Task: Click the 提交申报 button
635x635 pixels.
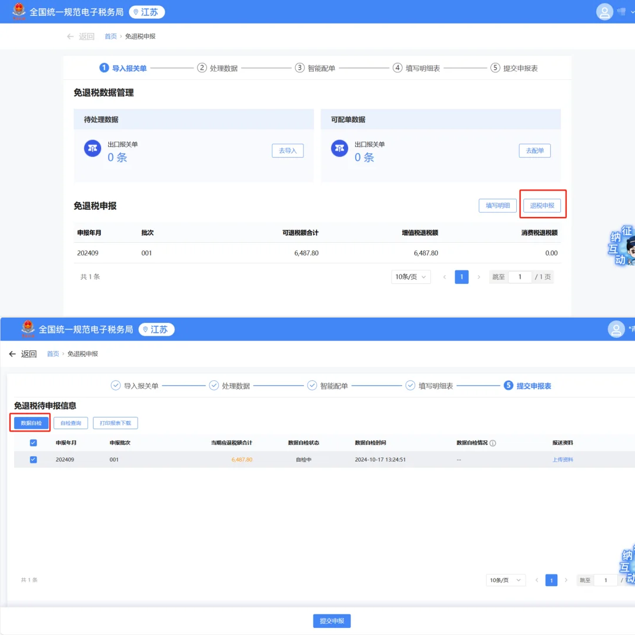Action: coord(332,621)
